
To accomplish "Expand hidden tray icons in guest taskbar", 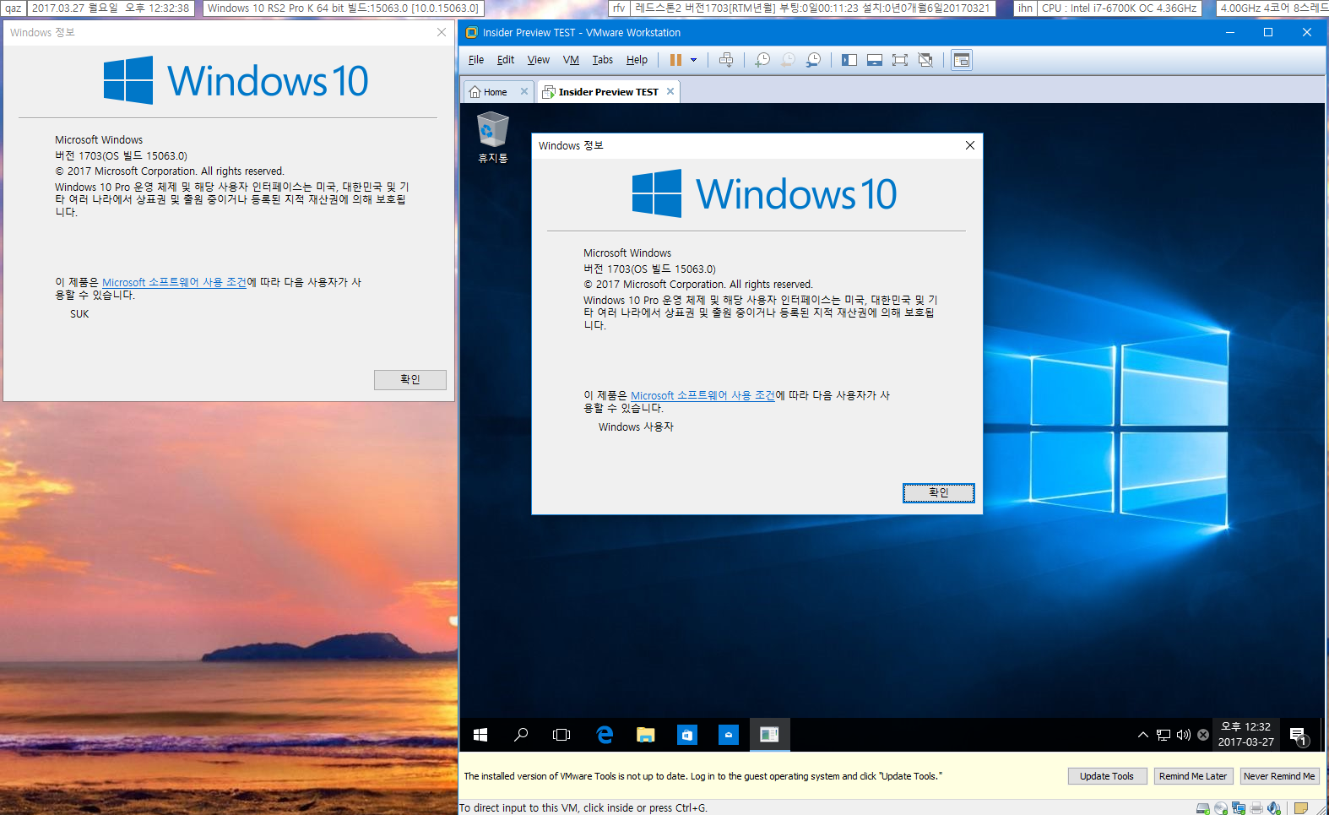I will point(1143,735).
